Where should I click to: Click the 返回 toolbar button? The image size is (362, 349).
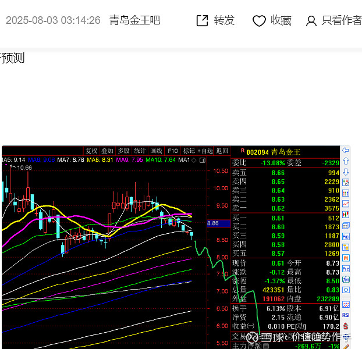tap(222, 151)
